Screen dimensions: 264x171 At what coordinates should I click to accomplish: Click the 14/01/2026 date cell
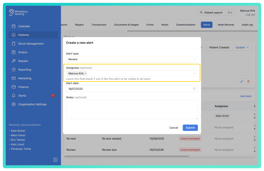pyautogui.click(x=156, y=150)
